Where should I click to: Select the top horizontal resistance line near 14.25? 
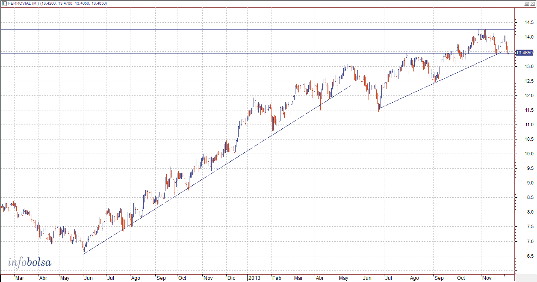coord(257,29)
